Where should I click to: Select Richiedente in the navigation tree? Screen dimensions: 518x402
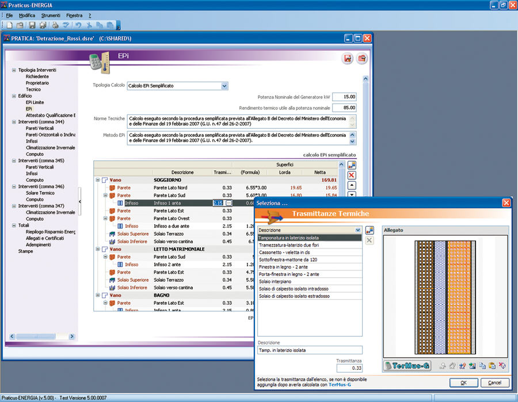[x=37, y=76]
